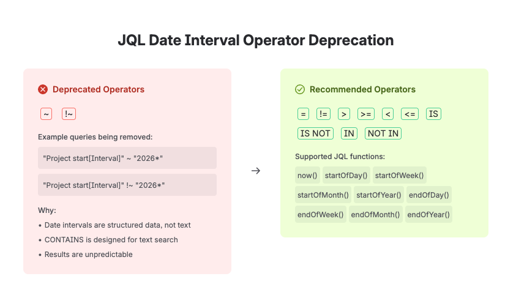This screenshot has height=287, width=516.
Task: Click the >= operator badge
Action: tap(366, 114)
